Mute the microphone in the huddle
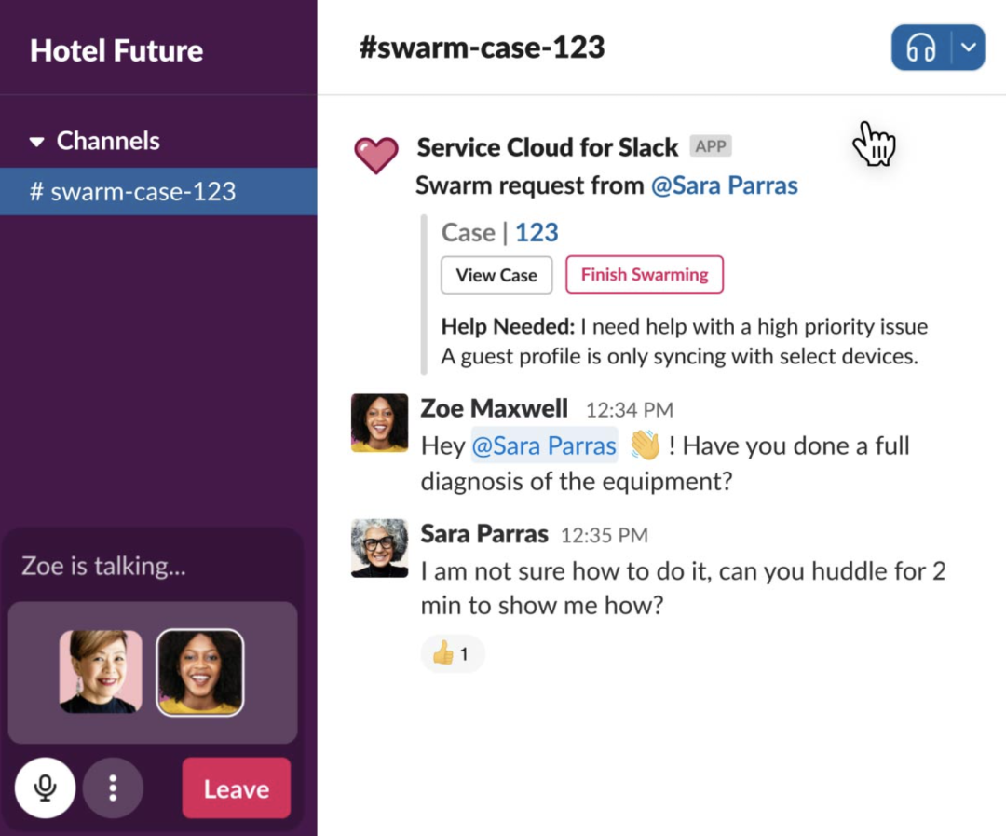The image size is (1006, 836). click(45, 788)
